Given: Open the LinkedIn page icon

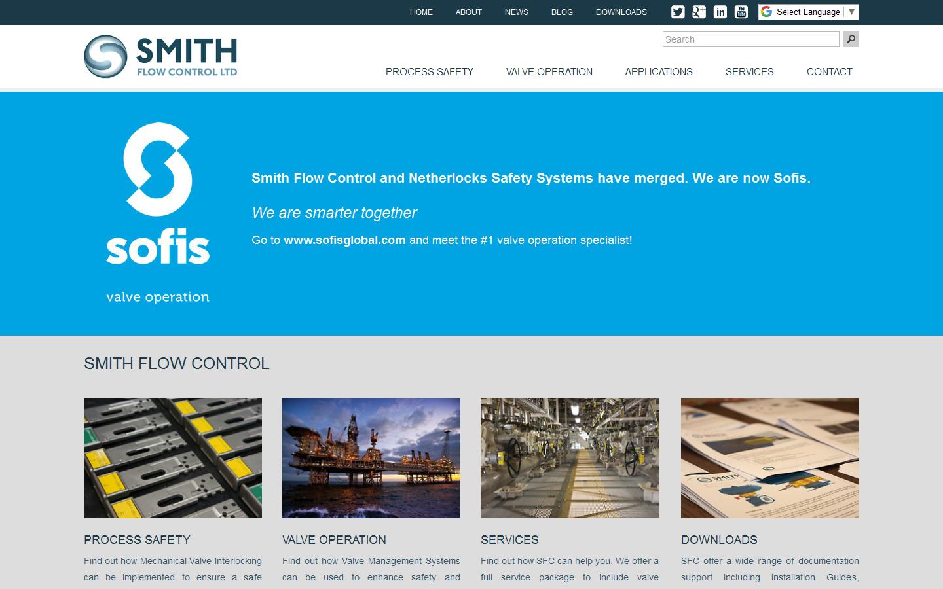Looking at the screenshot, I should click(720, 12).
